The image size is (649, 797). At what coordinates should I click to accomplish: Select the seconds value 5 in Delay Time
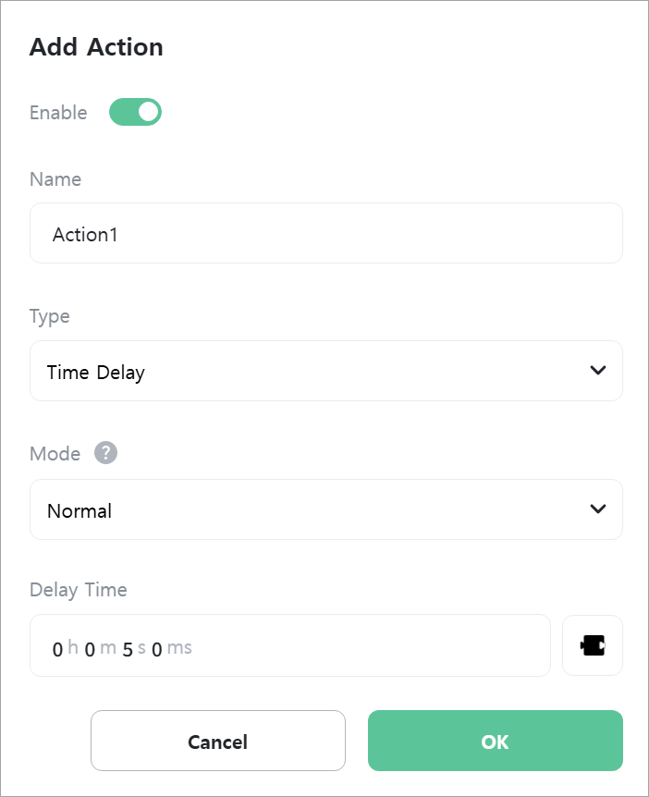128,649
